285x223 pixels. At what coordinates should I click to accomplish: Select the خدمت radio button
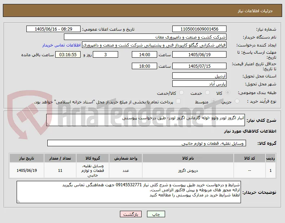207,93
